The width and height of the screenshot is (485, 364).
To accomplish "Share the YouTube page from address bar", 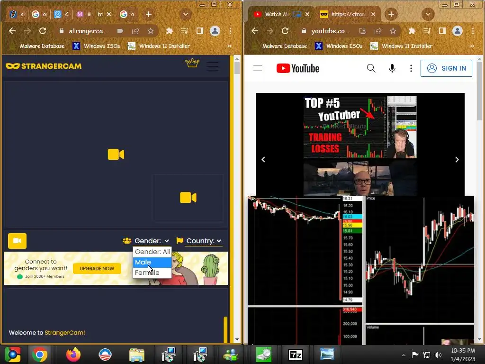I will click(x=378, y=31).
